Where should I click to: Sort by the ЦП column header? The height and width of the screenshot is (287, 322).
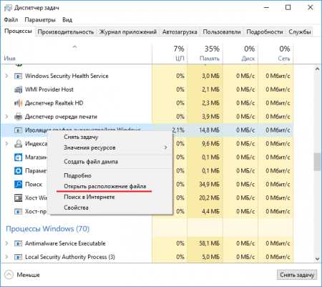170,54
